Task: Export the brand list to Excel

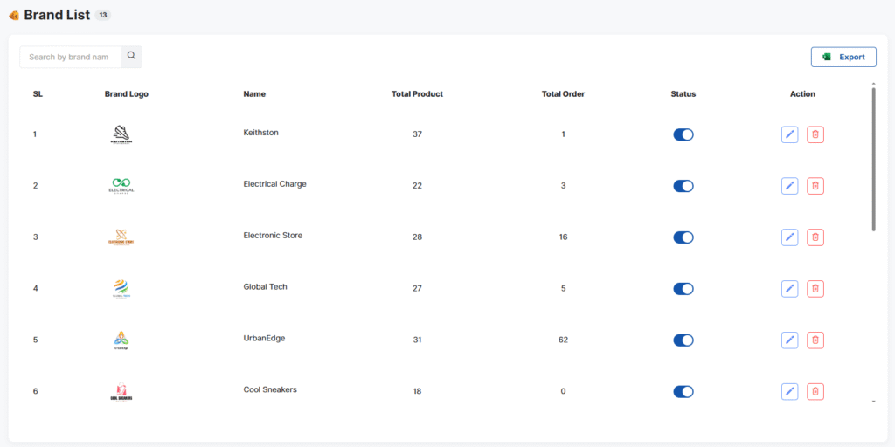Action: point(843,57)
